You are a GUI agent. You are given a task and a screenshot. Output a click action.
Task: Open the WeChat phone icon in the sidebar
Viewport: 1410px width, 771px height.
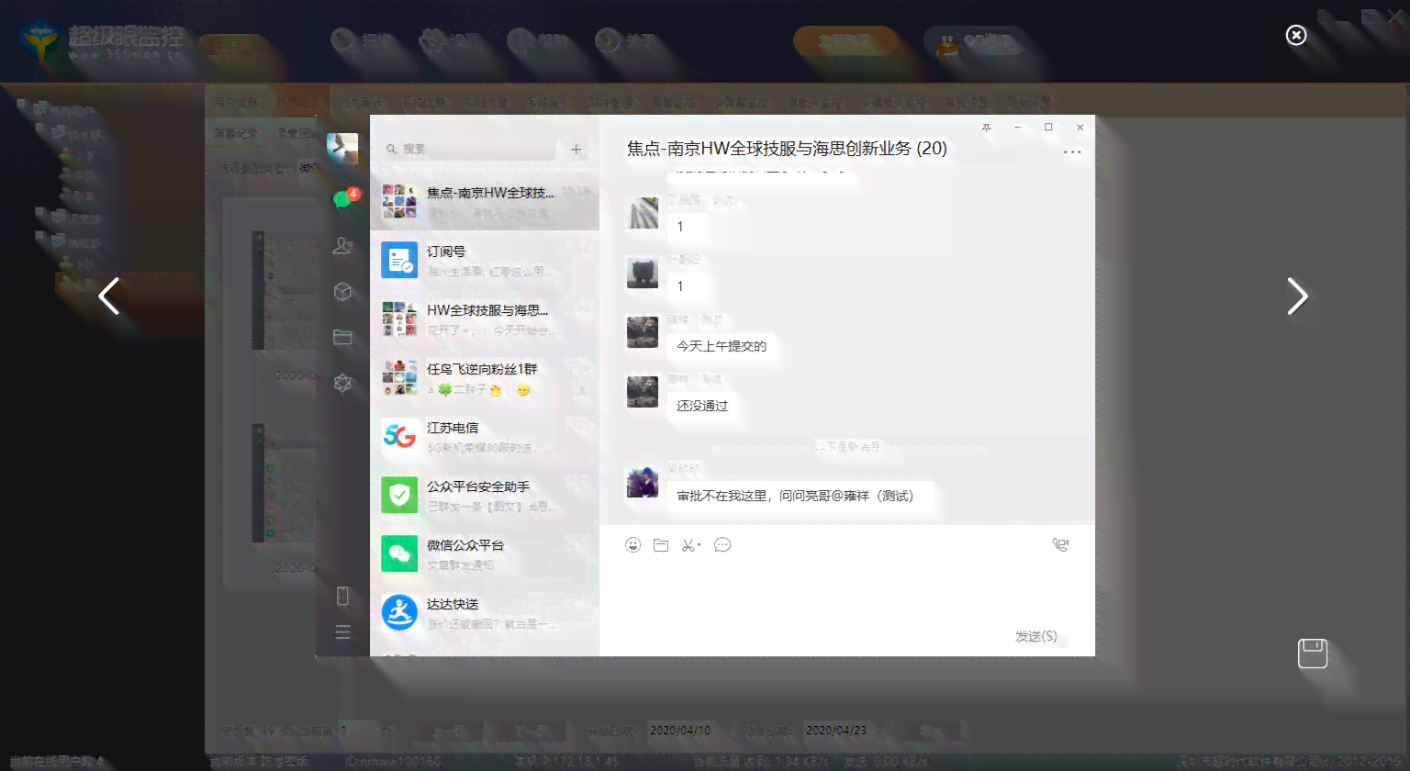point(342,596)
